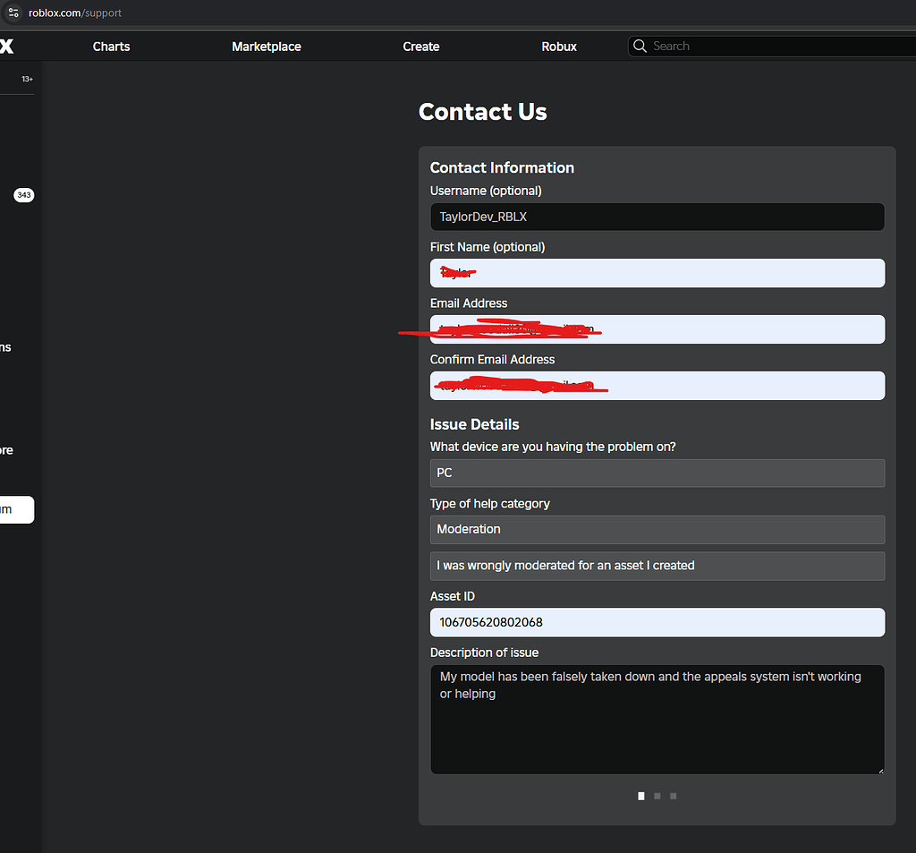Select the first pagination dot
The image size is (916, 853).
point(640,796)
